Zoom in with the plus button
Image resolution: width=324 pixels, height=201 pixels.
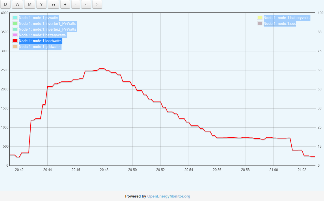pyautogui.click(x=65, y=4)
